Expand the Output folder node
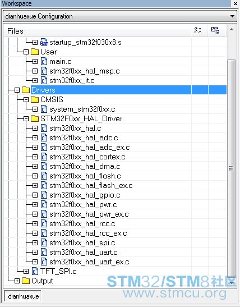 click(x=17, y=281)
